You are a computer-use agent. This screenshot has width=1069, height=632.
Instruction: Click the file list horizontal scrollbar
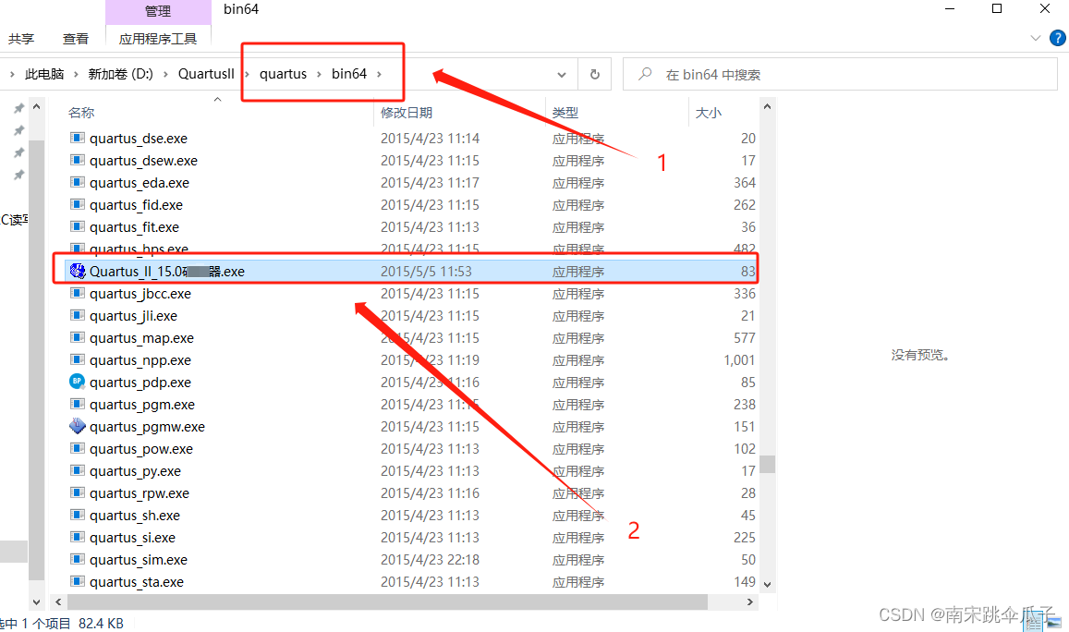click(387, 602)
